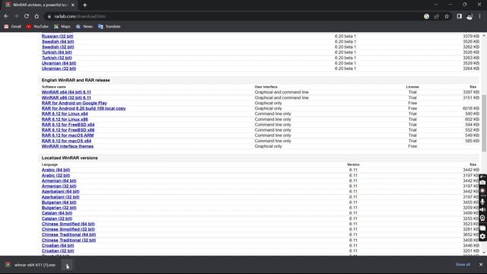
Task: Reload the rarlab download page
Action: (x=27, y=16)
